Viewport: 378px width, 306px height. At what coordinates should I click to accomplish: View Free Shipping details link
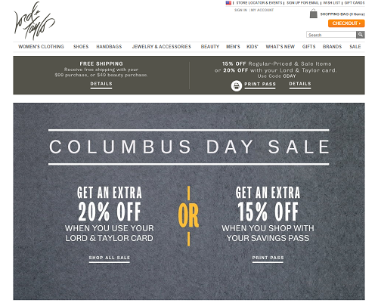101,85
